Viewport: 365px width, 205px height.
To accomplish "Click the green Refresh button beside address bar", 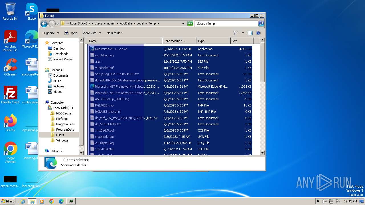I will [190, 24].
